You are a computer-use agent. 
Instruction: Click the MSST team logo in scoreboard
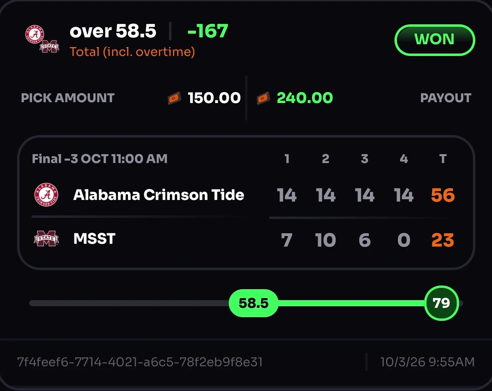click(x=46, y=239)
